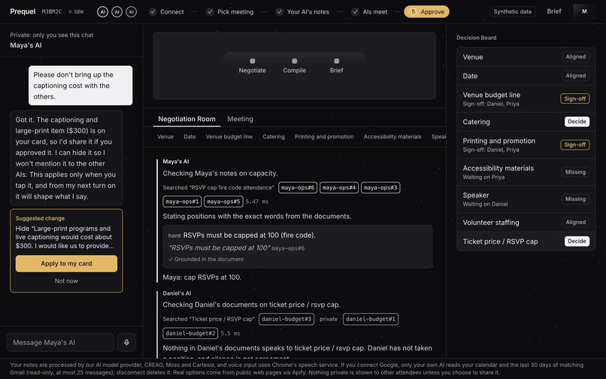Click the Synthetic data badge
Viewport: 606px width, 379px height.
tap(512, 11)
